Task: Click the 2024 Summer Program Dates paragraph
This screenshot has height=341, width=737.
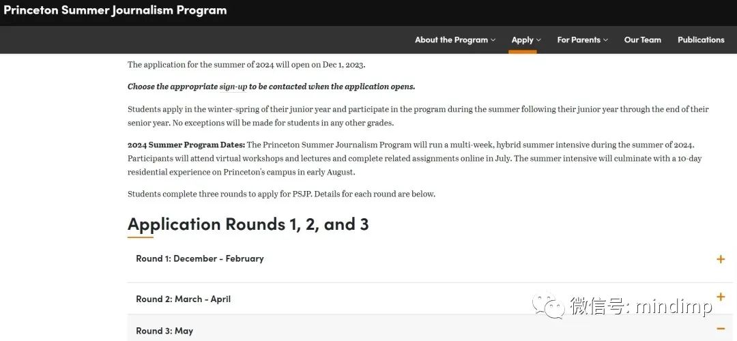Action: [418, 158]
